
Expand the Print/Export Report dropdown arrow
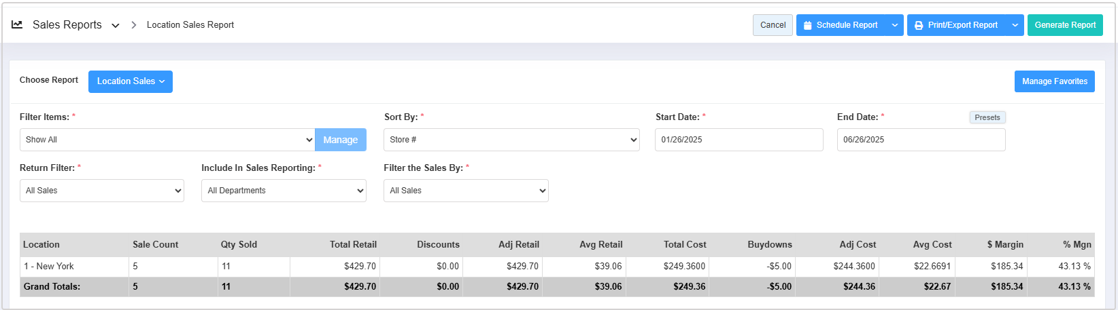coord(1015,25)
